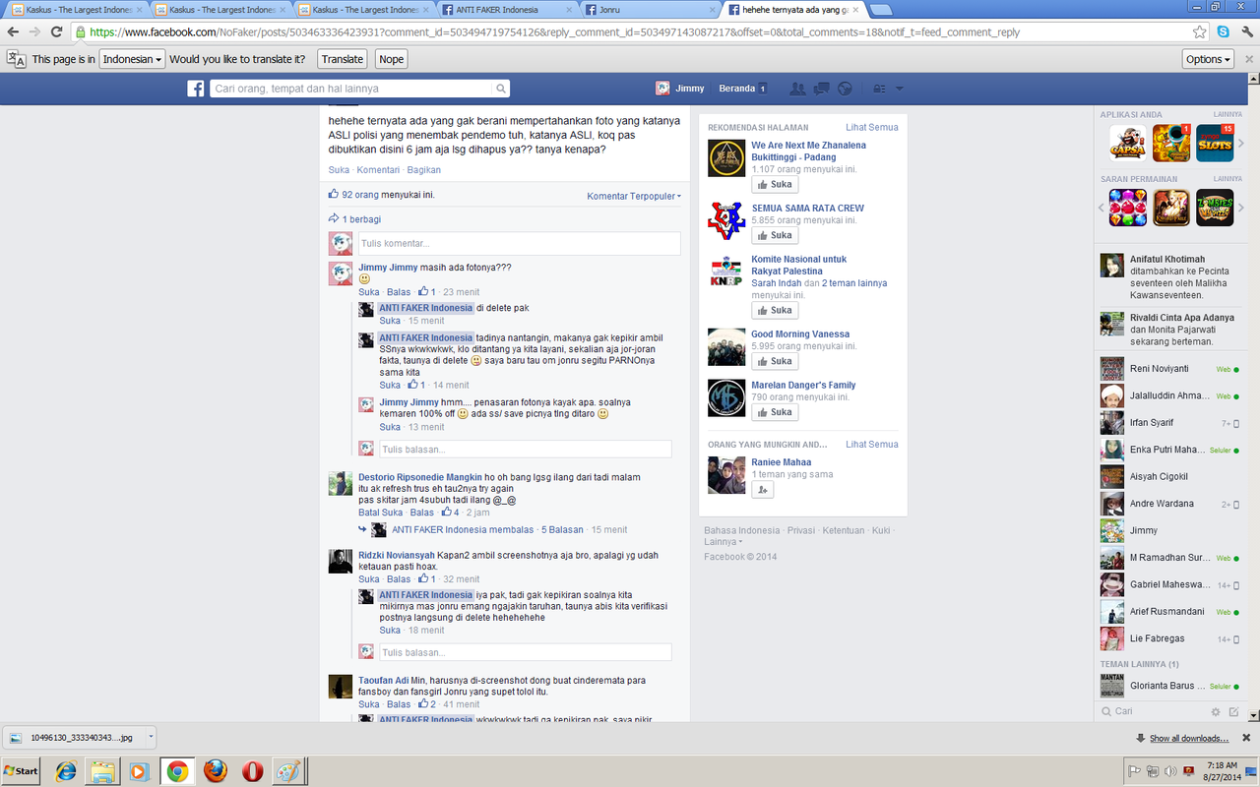Open Internet Explorer from the taskbar
Image resolution: width=1260 pixels, height=787 pixels.
click(x=66, y=770)
